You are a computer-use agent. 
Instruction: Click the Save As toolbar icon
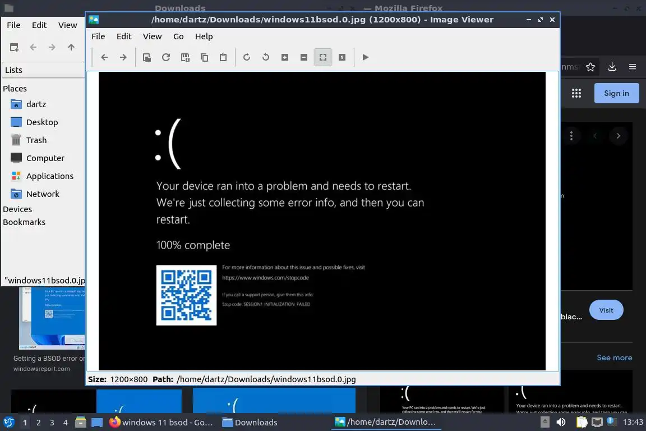(x=185, y=57)
